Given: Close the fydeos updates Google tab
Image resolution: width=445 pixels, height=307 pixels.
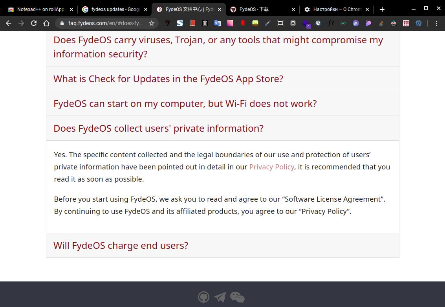Looking at the screenshot, I should tap(146, 9).
